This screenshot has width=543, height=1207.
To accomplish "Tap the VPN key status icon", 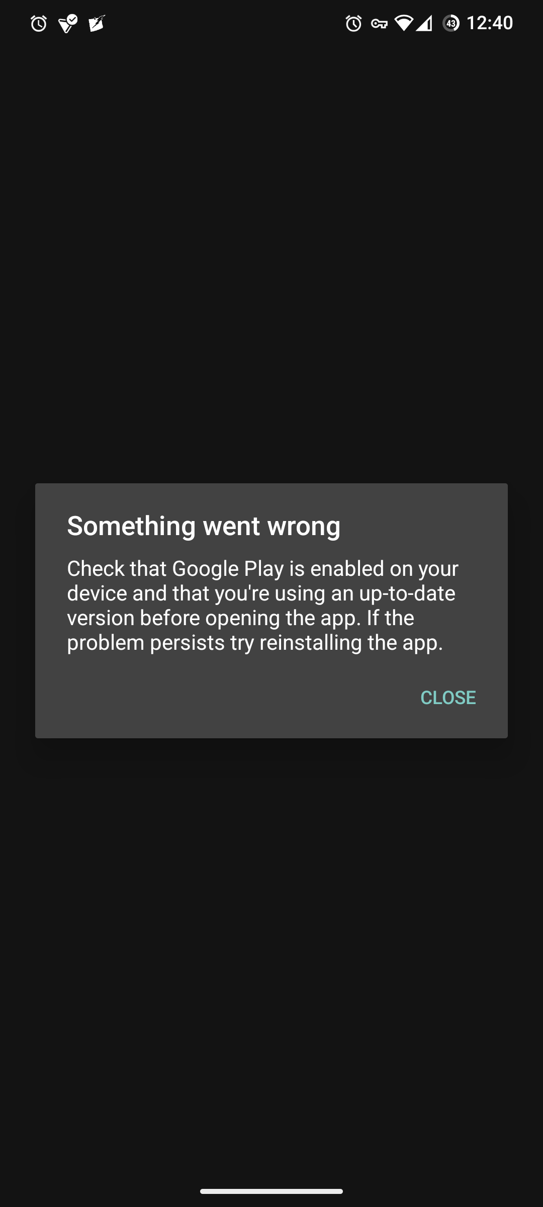I will [379, 24].
